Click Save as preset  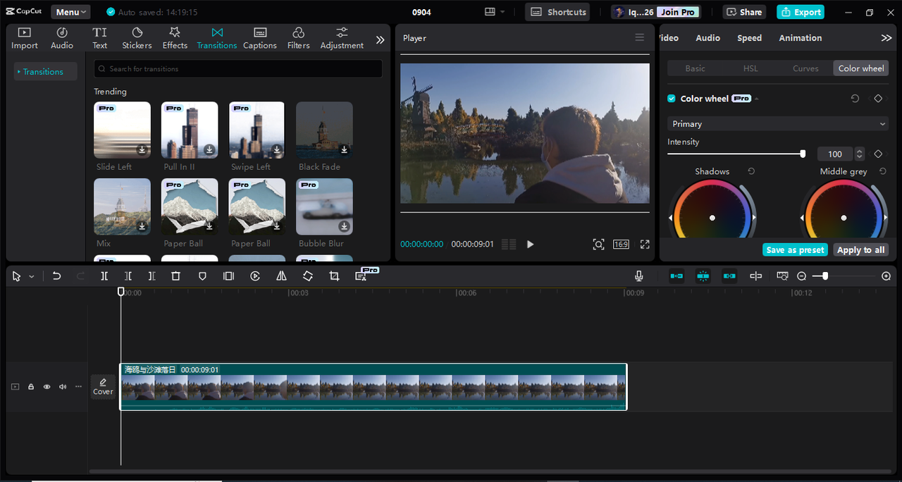pos(795,250)
